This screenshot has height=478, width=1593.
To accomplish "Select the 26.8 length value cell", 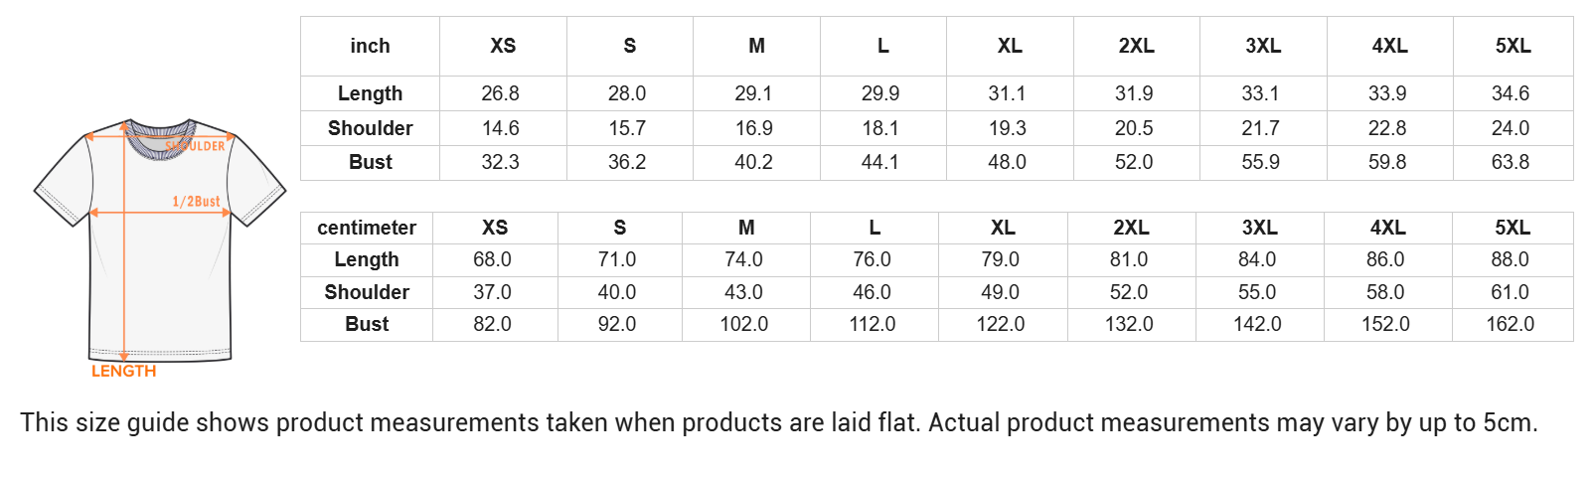I will [x=501, y=93].
